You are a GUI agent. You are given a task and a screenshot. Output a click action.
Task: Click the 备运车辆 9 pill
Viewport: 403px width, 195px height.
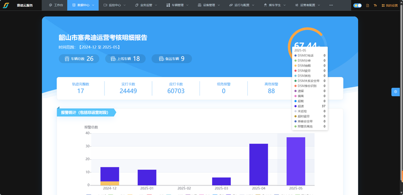coord(172,58)
